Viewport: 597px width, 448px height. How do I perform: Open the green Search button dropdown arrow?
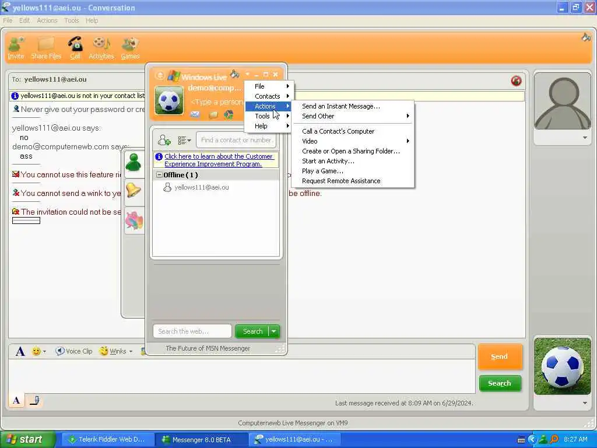[x=273, y=331]
